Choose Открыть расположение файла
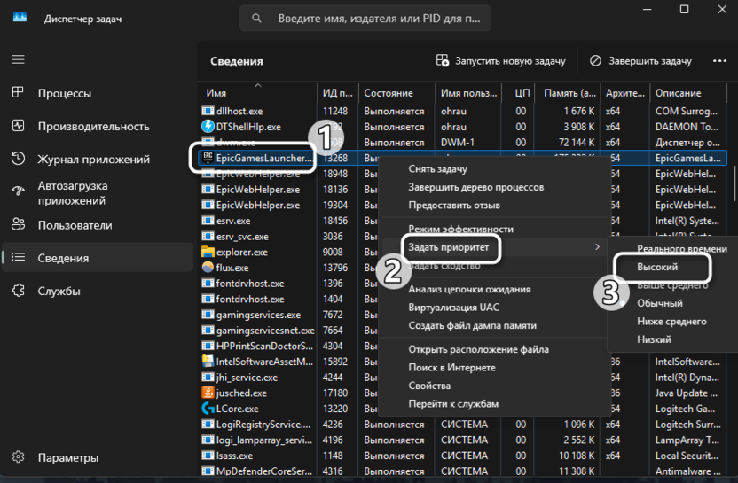 494,349
